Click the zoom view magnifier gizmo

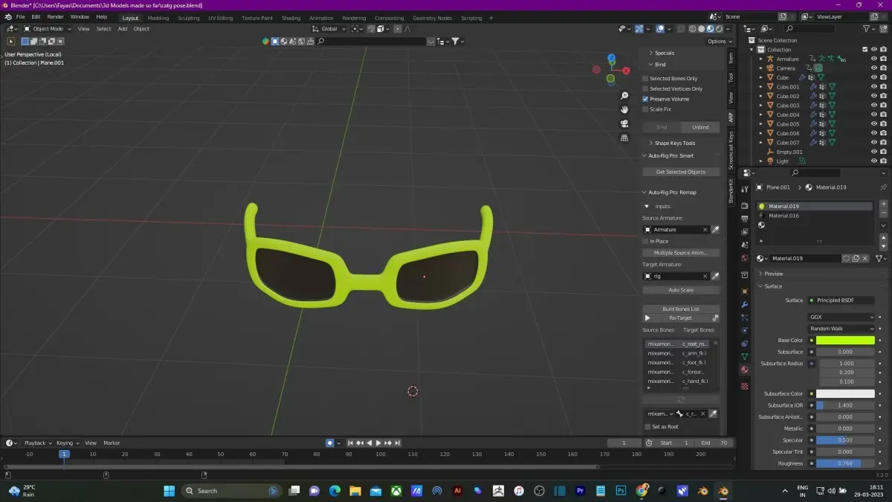pyautogui.click(x=624, y=96)
